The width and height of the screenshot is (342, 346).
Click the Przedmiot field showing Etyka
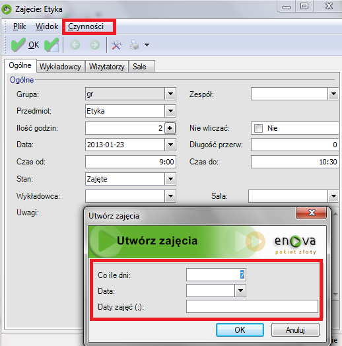[x=125, y=111]
